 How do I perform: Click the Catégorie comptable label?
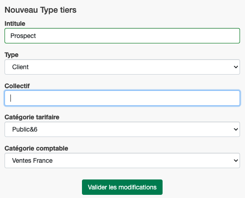coord(36,148)
